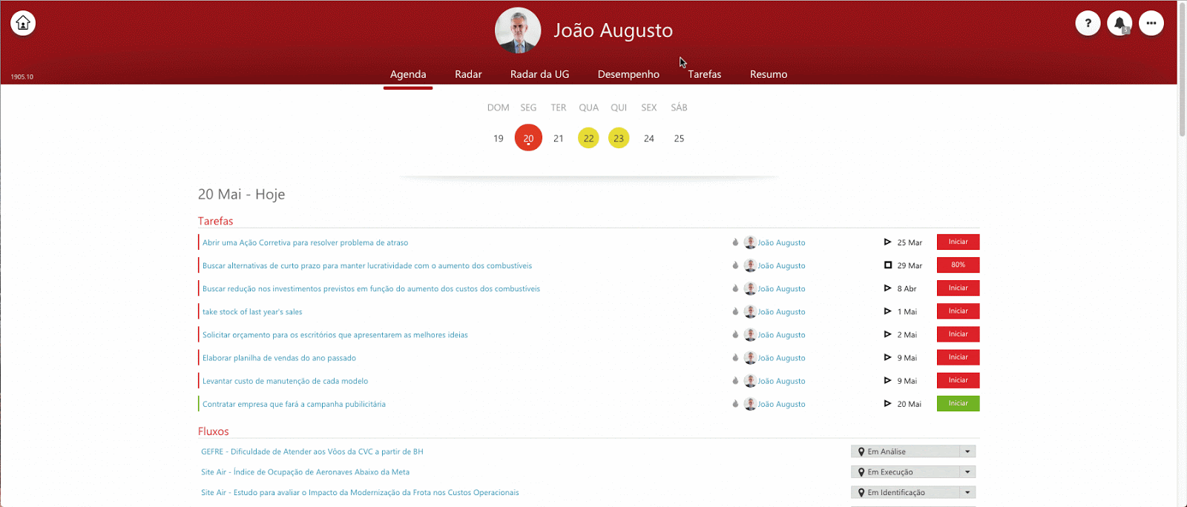Expand the 'Em Análise' status dropdown

(x=967, y=451)
